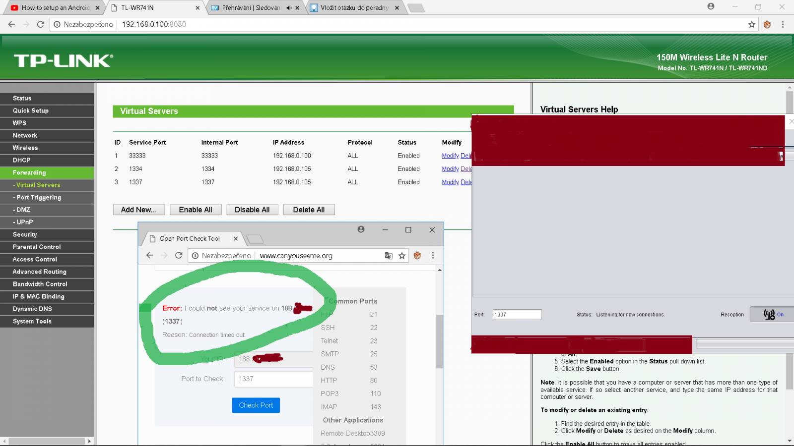Screen dimensions: 794x446
Task: Click extension icon beside main address bar
Action: (767, 24)
